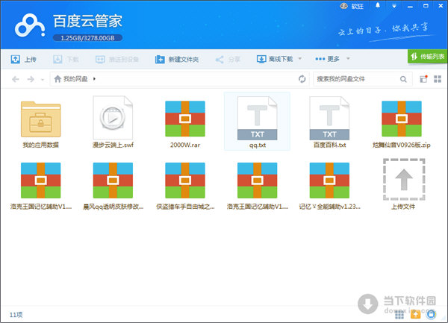Select the 百度百科.txt file
This screenshot has width=448, height=323.
pyautogui.click(x=329, y=122)
